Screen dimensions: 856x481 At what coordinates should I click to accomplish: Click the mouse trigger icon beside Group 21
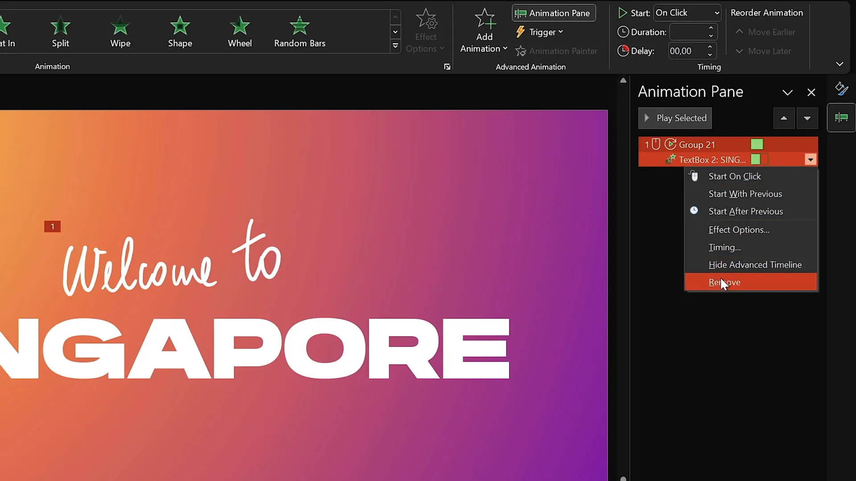pos(656,144)
